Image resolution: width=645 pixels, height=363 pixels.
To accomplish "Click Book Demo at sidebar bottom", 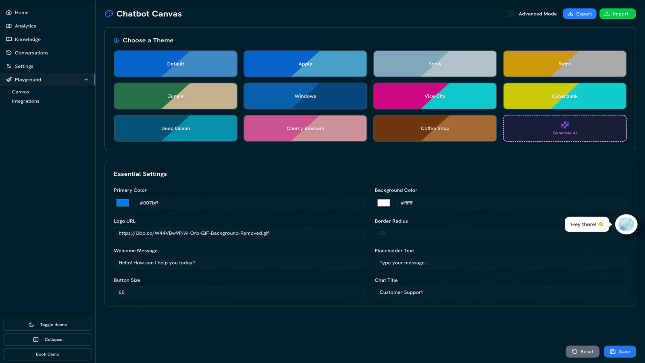I will pyautogui.click(x=47, y=354).
